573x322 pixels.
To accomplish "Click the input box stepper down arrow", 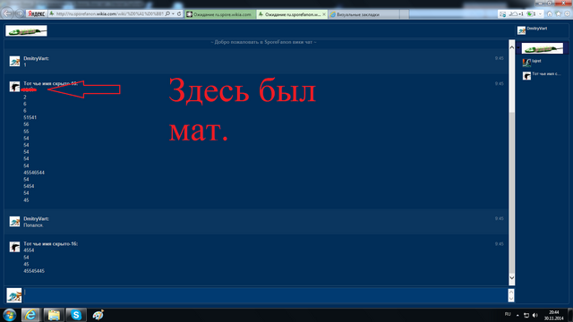I will pos(511,299).
